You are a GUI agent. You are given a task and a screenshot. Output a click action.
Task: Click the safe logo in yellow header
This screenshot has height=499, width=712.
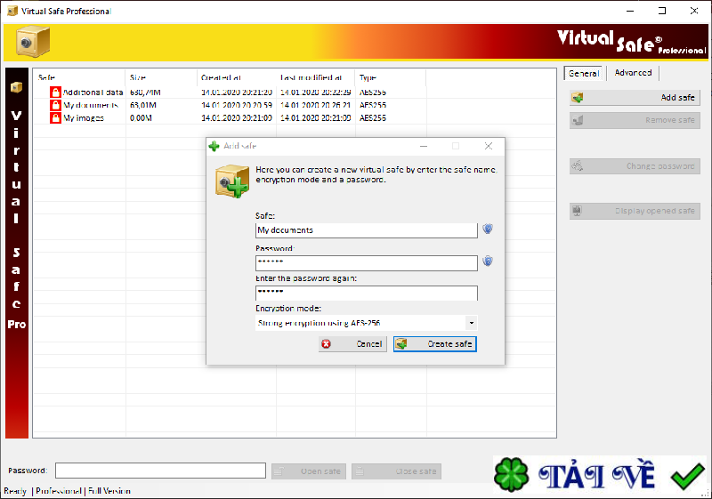point(32,42)
